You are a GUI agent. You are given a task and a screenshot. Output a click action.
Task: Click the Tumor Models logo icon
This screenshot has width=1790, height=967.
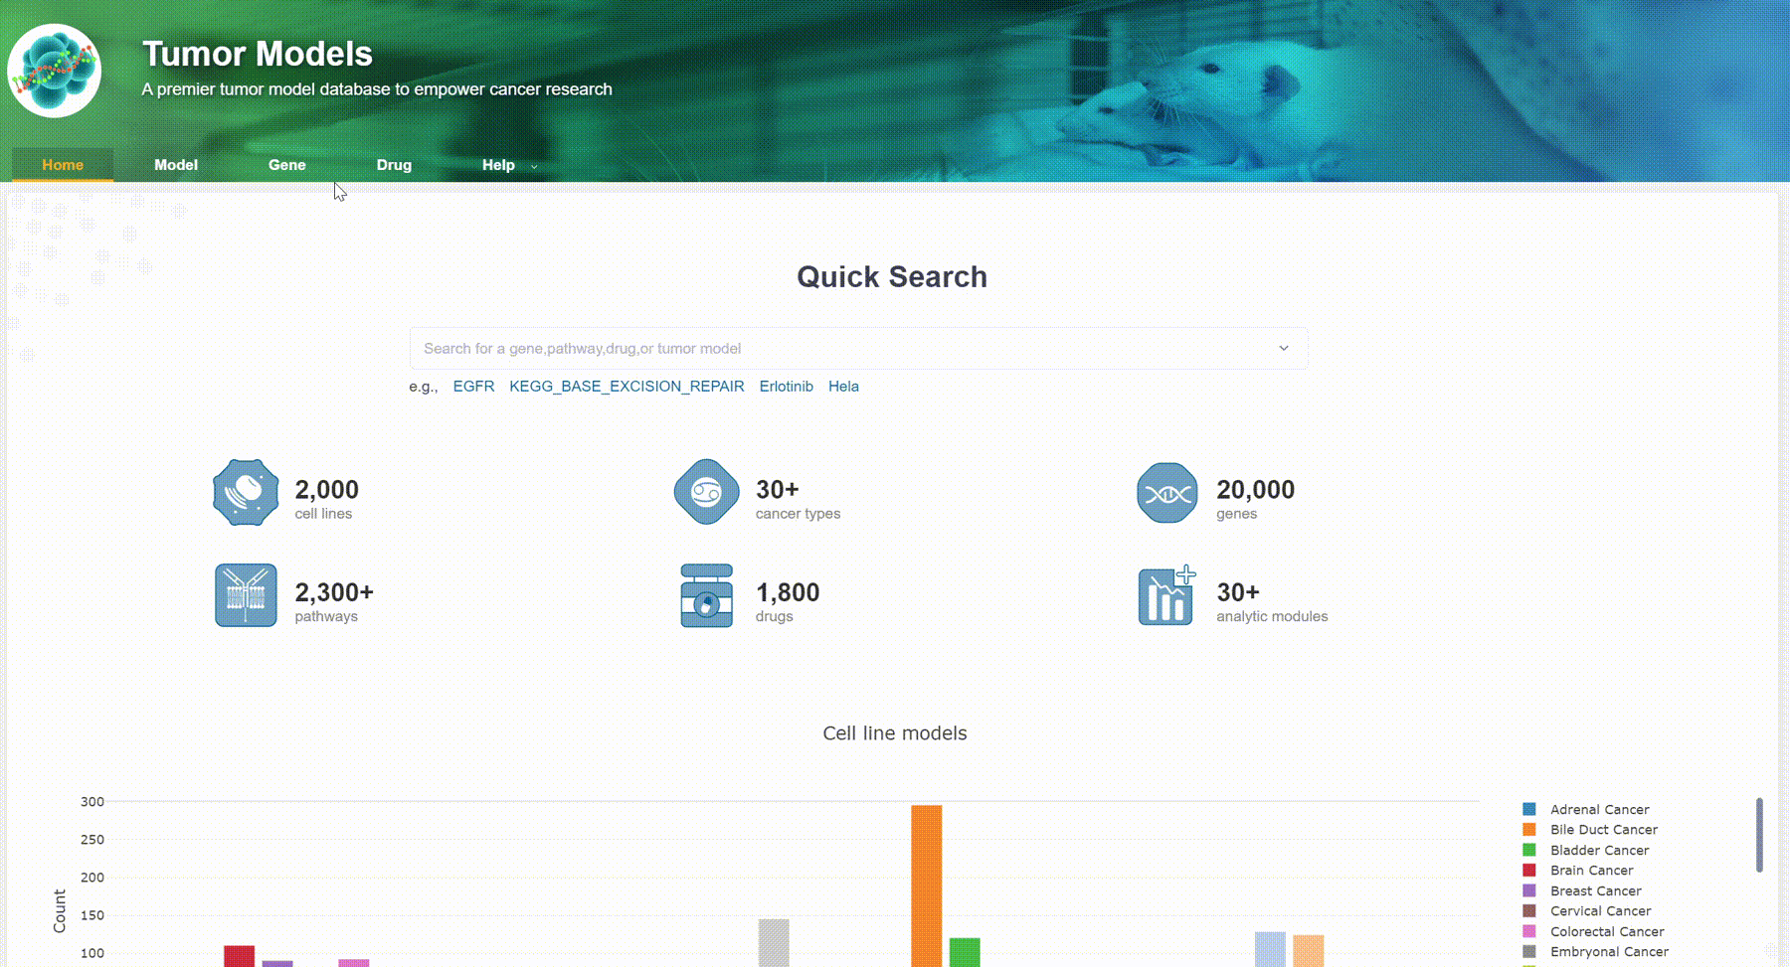tap(55, 71)
